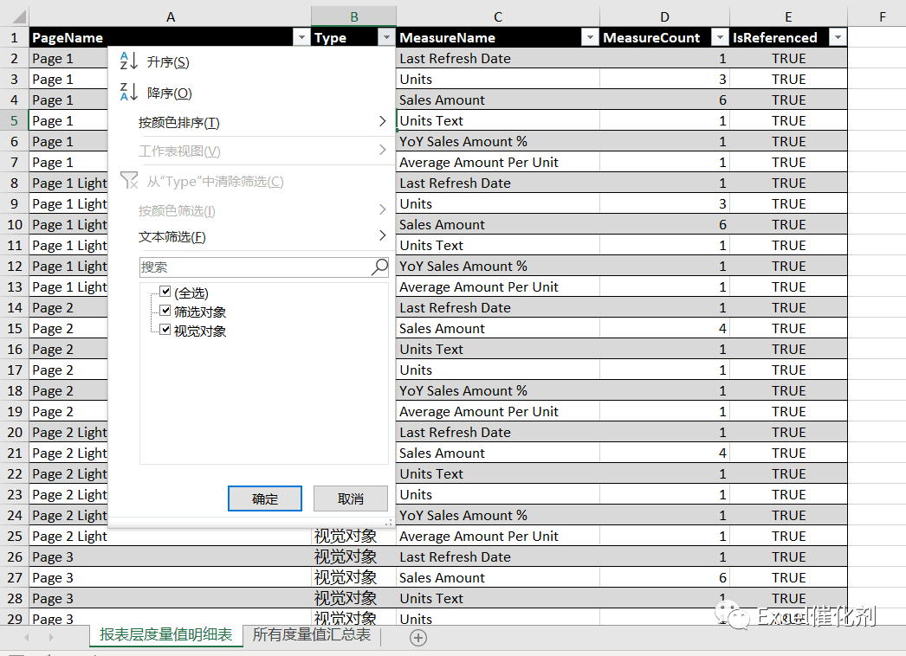Open the PageName filter dropdown
The image size is (906, 656).
pyautogui.click(x=301, y=37)
